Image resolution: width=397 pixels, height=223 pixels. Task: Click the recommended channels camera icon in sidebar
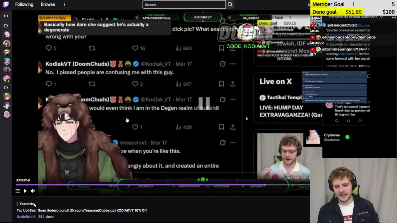(x=6, y=88)
